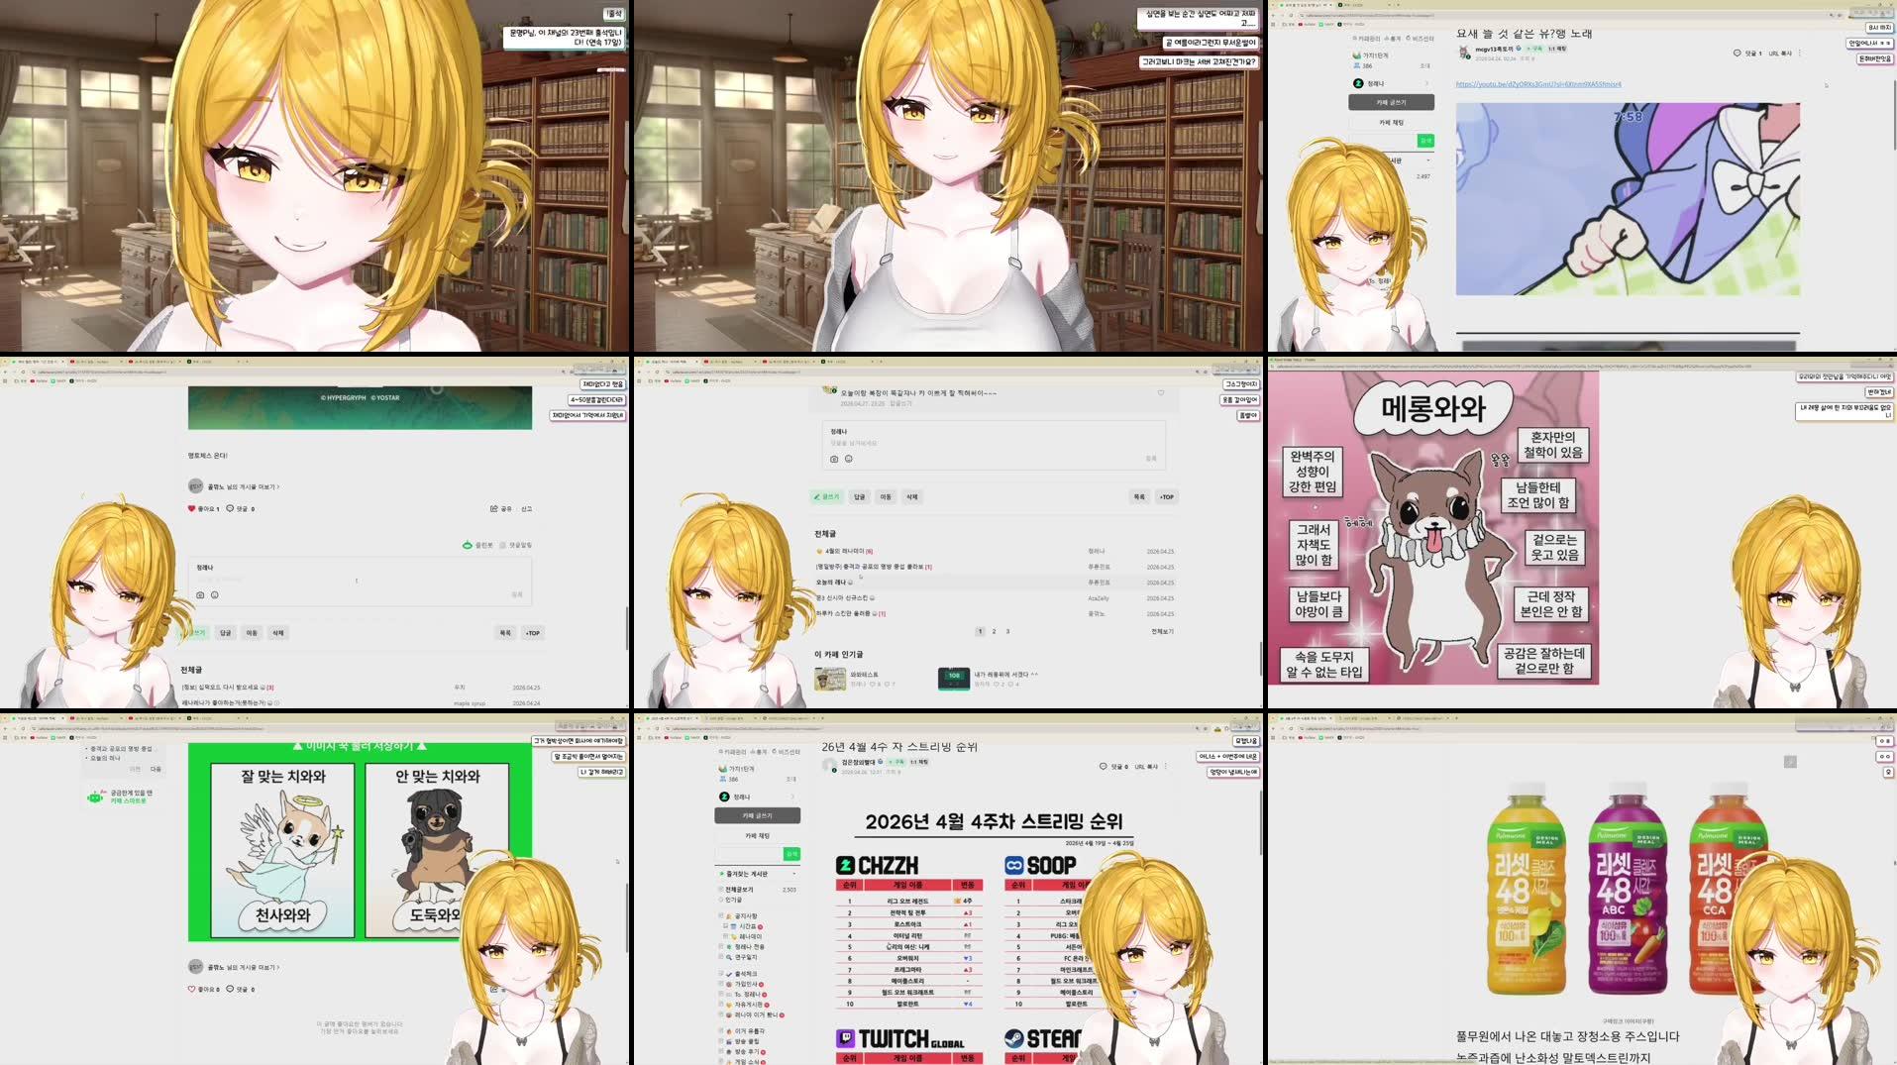The width and height of the screenshot is (1897, 1065).
Task: Open 홀뮤노 님의 게시글 더보기 under HYPERGRYPH post
Action: pos(244,486)
